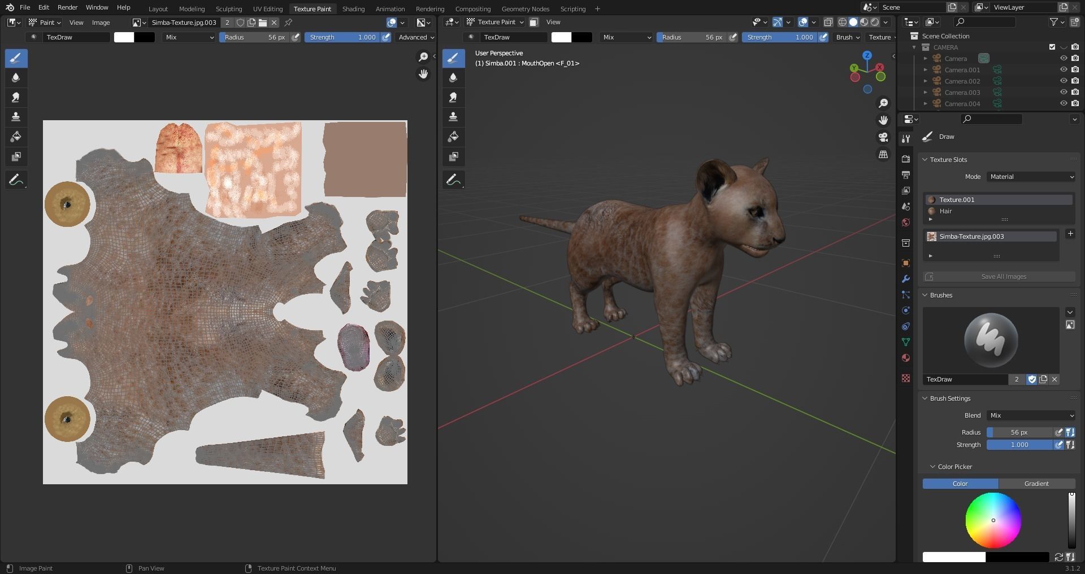
Task: Uncheck the CAMERA collection checkbox
Action: [x=1052, y=47]
